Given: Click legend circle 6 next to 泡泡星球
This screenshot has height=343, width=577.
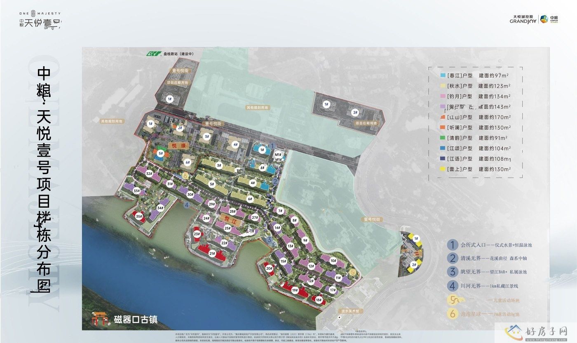Looking at the screenshot, I should [x=453, y=314].
